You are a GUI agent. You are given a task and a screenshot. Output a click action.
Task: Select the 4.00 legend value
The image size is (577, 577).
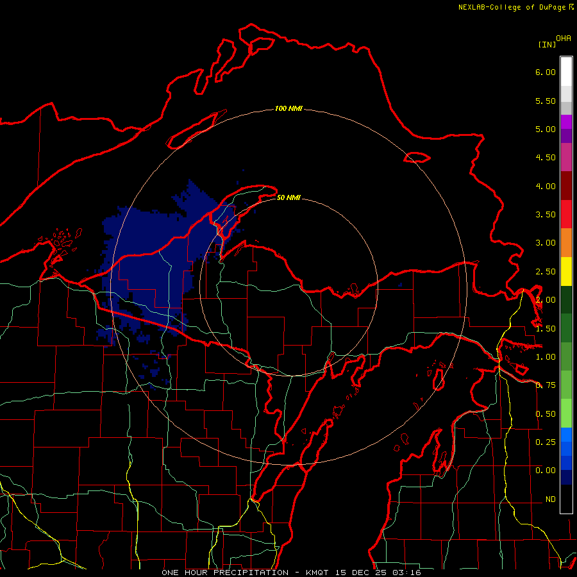point(546,186)
